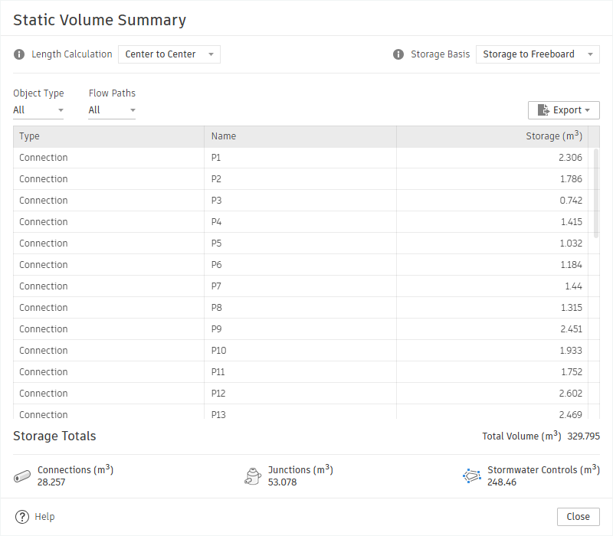Sort by the Name column header

click(300, 136)
